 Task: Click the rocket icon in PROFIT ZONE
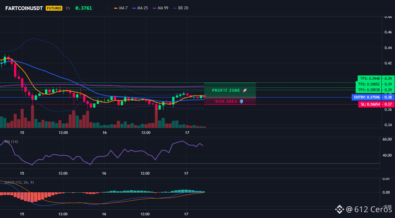click(245, 90)
